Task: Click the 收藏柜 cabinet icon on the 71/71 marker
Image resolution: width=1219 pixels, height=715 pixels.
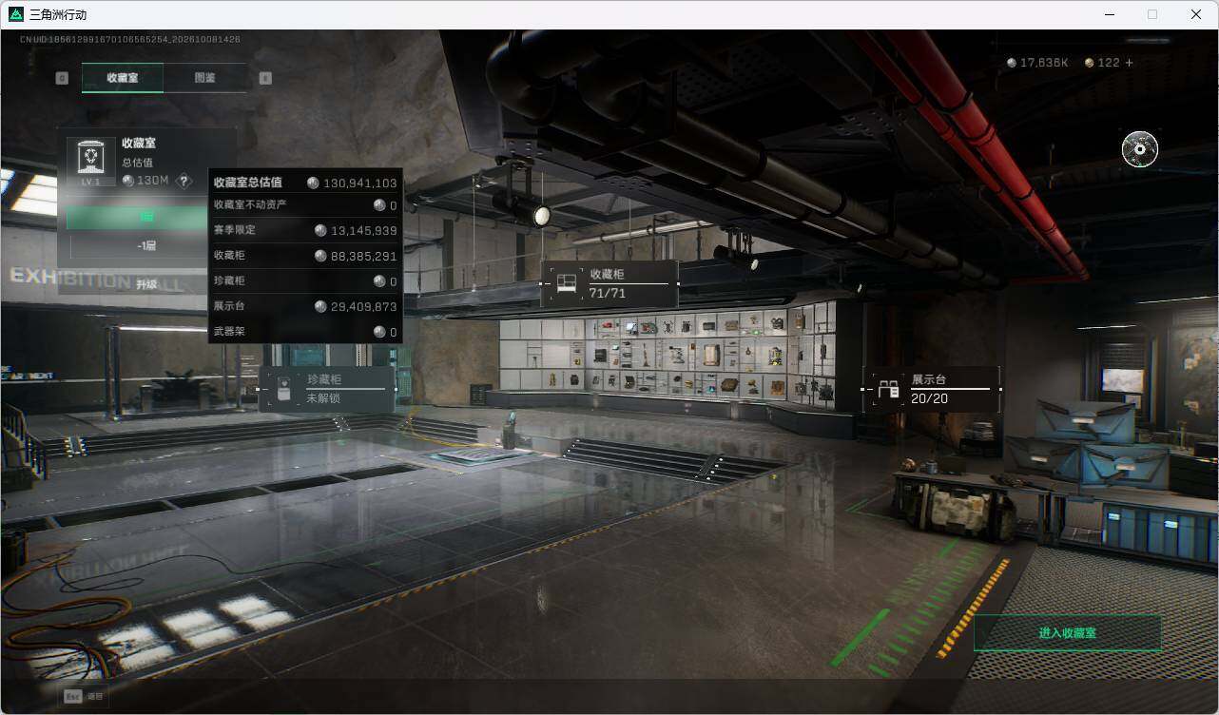Action: coord(567,283)
